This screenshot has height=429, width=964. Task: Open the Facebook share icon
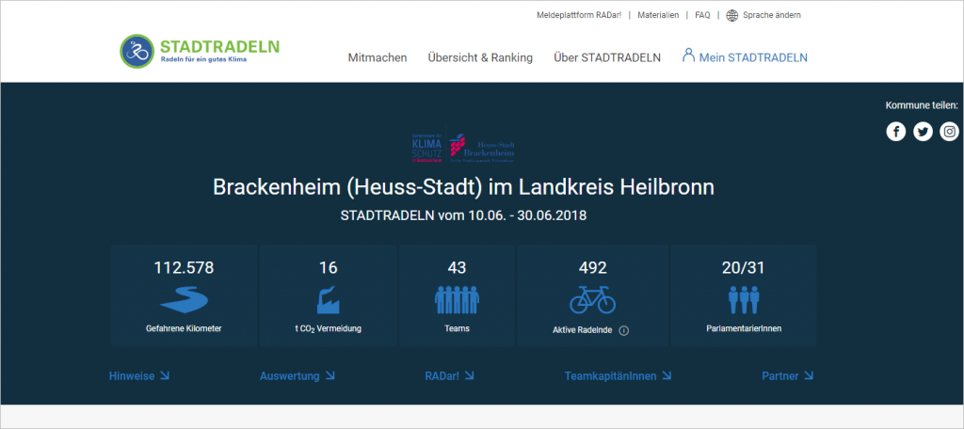tap(896, 132)
